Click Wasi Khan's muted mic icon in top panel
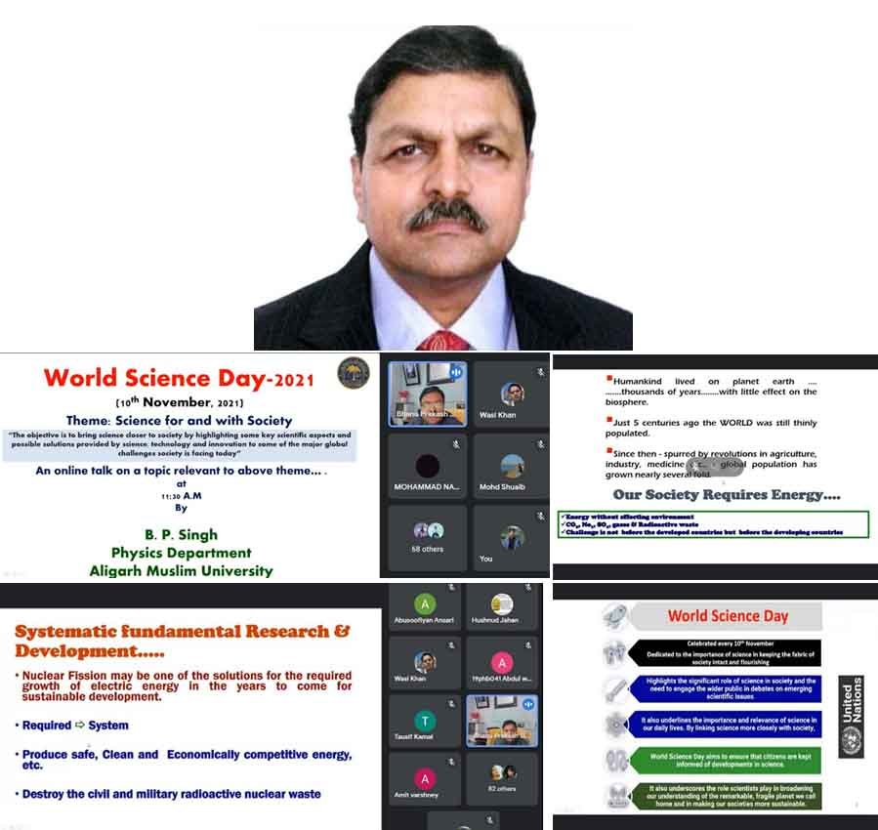878x830 pixels. [x=540, y=372]
